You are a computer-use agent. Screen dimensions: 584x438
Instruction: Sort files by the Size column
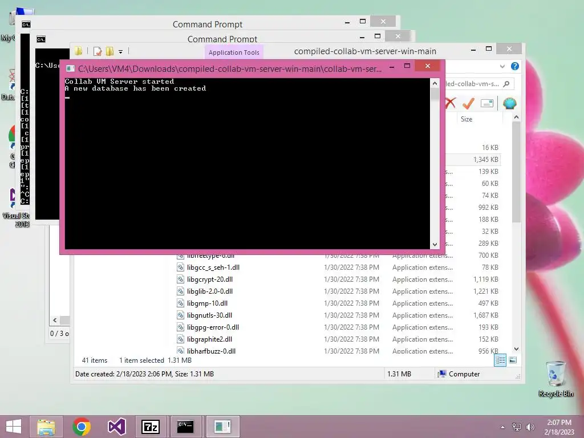pos(467,119)
